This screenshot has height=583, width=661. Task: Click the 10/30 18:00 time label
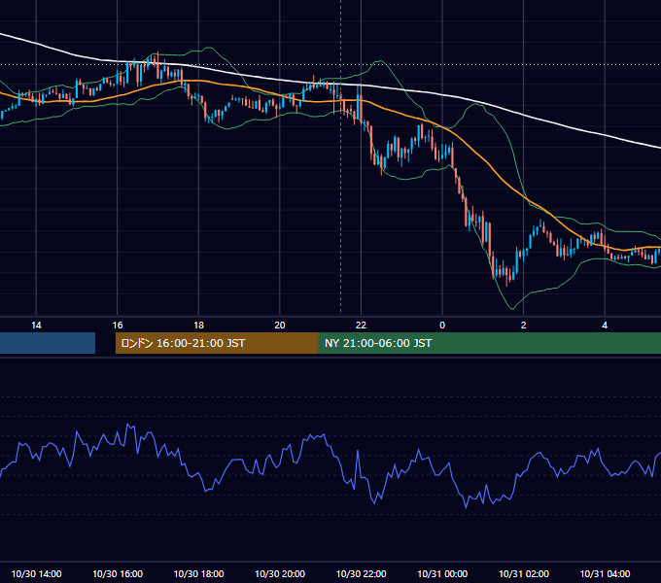click(x=198, y=573)
